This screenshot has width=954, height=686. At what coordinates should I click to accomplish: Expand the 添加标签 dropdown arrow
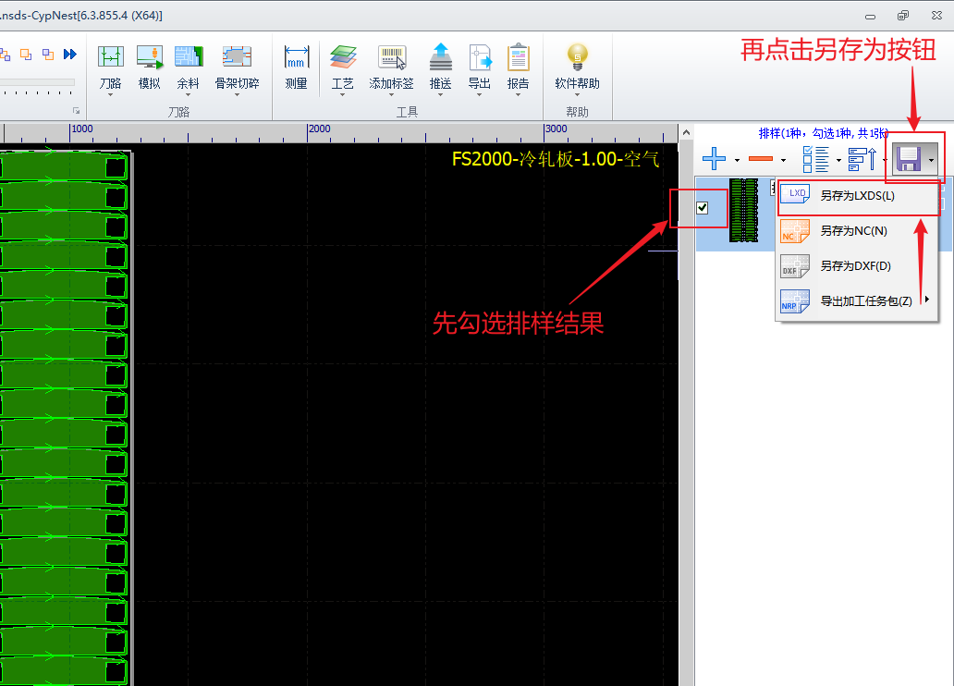tap(391, 95)
